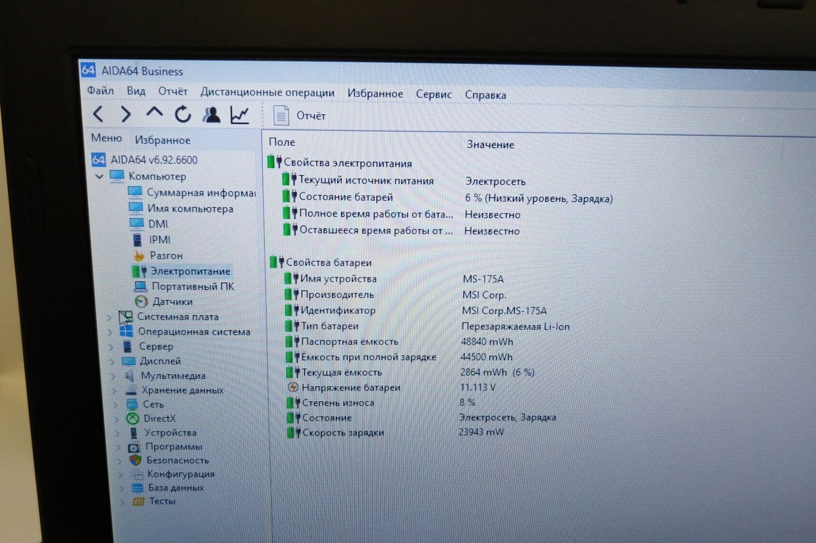816x543 pixels.
Task: Open the Сервис menu
Action: [434, 94]
